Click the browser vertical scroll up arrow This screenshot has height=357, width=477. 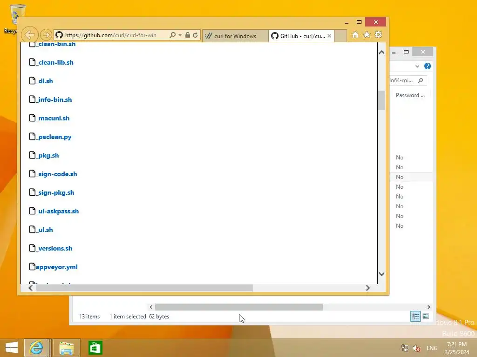tap(382, 52)
